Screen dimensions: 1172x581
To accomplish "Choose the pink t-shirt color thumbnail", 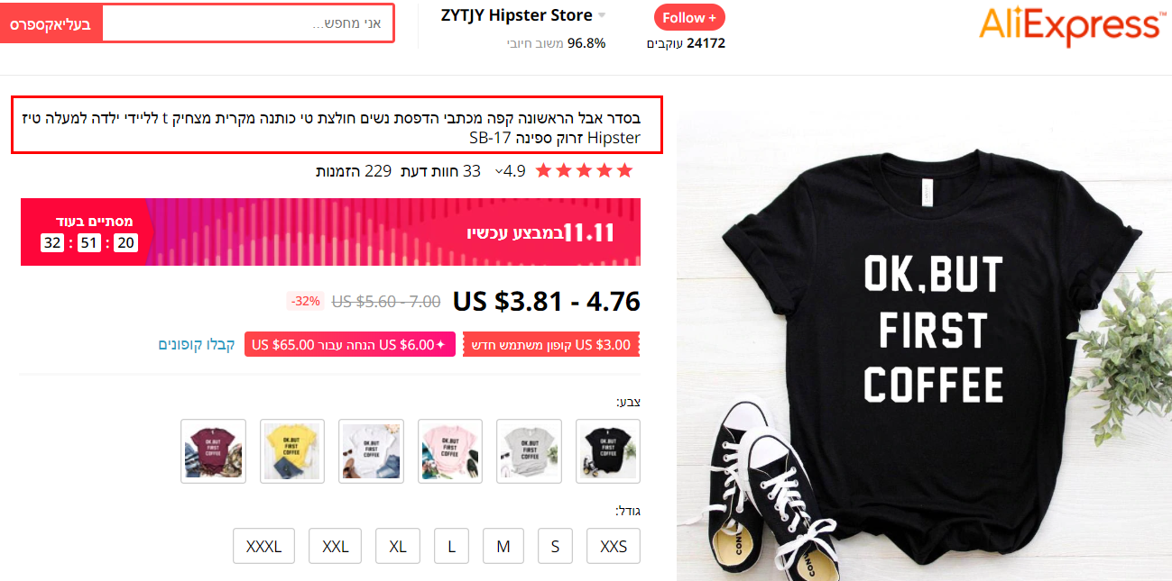I will tap(450, 450).
